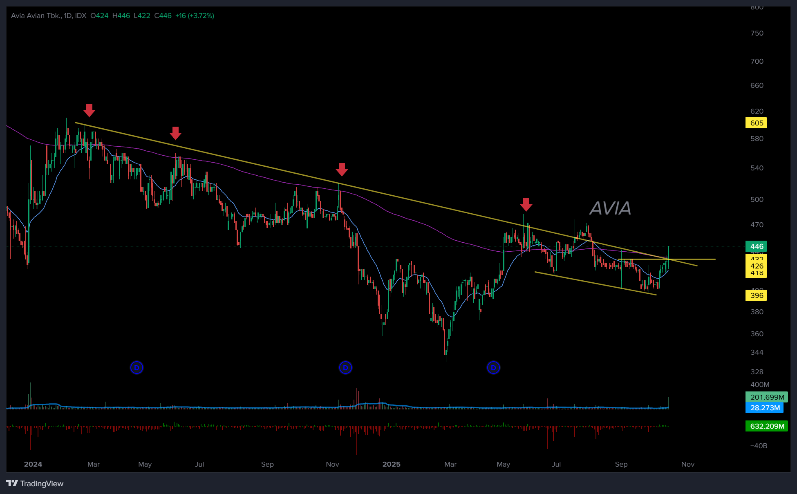The width and height of the screenshot is (797, 494).
Task: Click the 2024 label on time axis
Action: [33, 464]
